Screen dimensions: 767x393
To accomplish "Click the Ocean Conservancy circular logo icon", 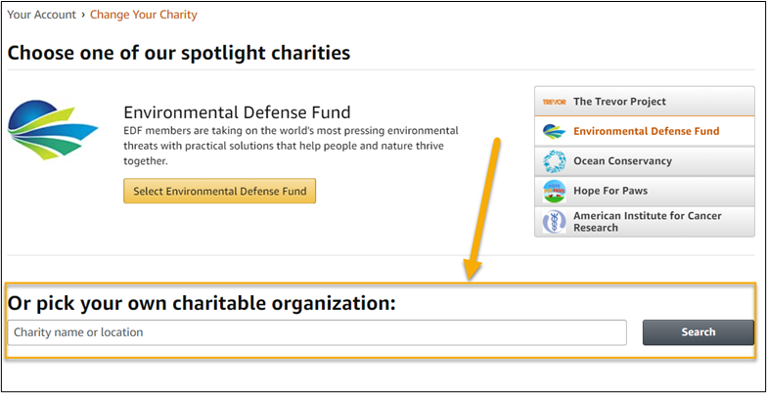I will click(555, 161).
